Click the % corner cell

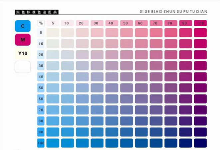[x=41, y=23]
